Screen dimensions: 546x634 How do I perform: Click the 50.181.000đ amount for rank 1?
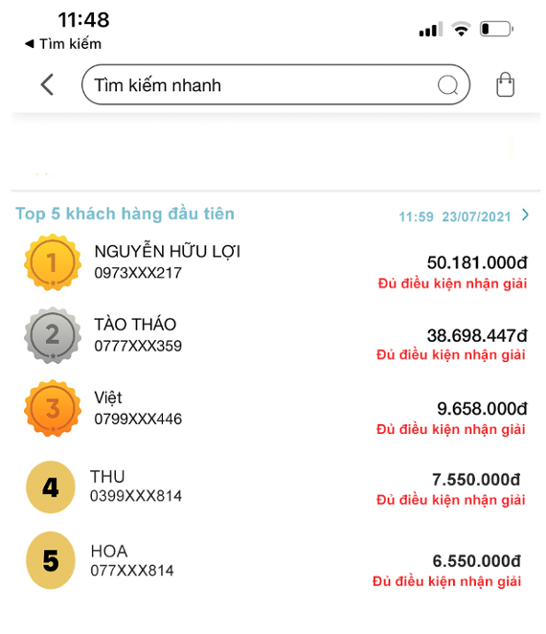[x=477, y=262]
